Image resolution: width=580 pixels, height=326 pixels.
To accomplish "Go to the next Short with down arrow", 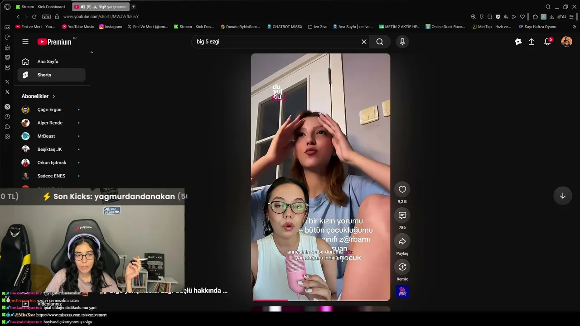I will pyautogui.click(x=563, y=196).
